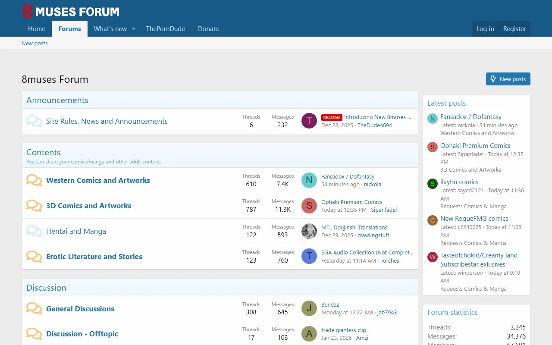Image resolution: width=552 pixels, height=345 pixels.
Task: Open nickola's green avatar circle
Action: pos(309,180)
